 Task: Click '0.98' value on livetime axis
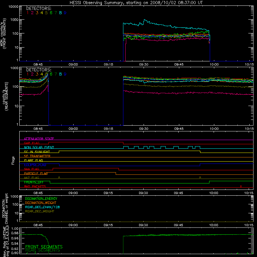[15, 233]
